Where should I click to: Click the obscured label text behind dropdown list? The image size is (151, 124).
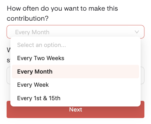(8, 55)
